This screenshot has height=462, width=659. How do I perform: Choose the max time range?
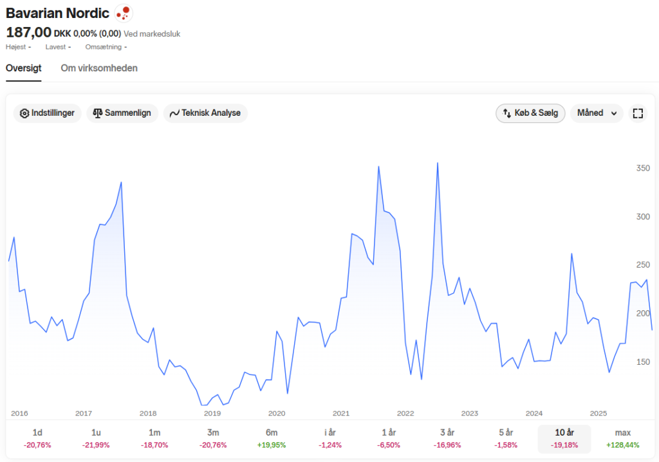click(623, 438)
